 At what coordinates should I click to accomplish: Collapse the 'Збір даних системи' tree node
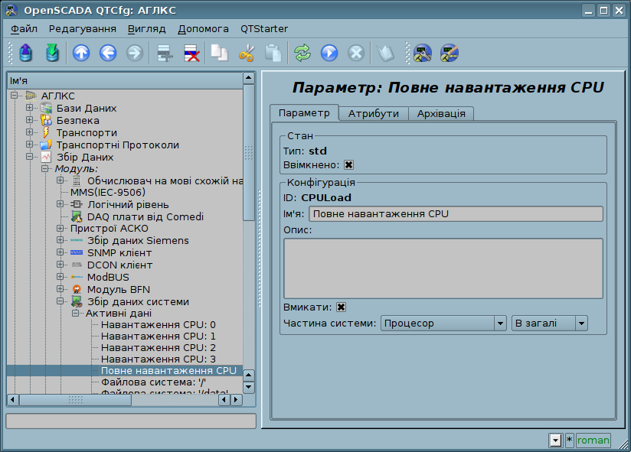[x=60, y=301]
